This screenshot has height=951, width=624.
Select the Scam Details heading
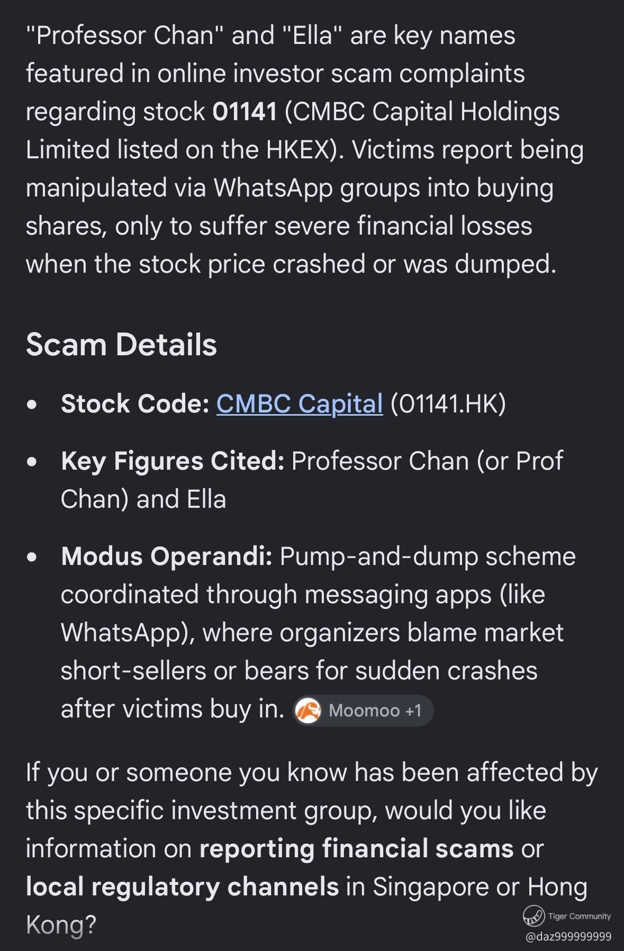[121, 345]
